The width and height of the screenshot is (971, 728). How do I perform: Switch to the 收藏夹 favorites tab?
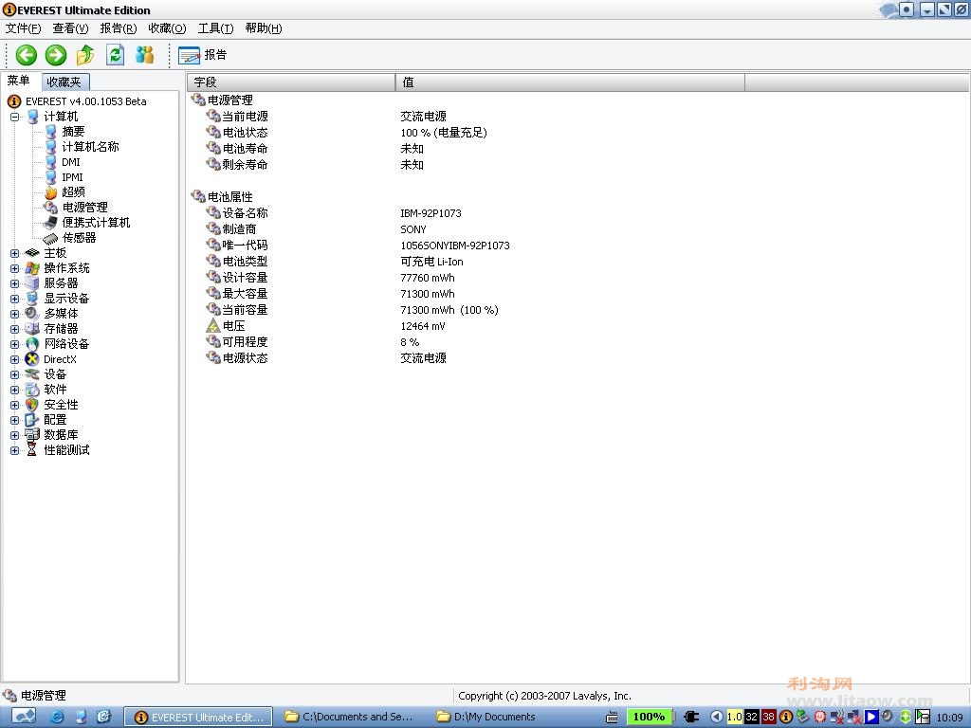tap(65, 82)
